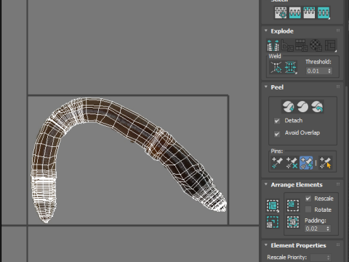The height and width of the screenshot is (262, 349).
Task: Click the Padding 0.02 value field
Action: click(x=315, y=229)
